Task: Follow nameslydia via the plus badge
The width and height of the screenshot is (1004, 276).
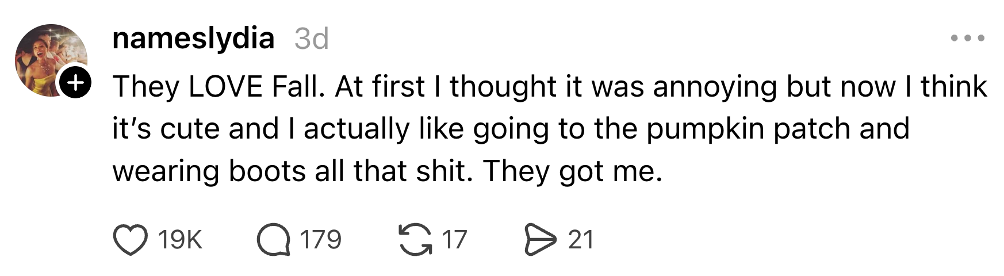Action: pyautogui.click(x=75, y=84)
